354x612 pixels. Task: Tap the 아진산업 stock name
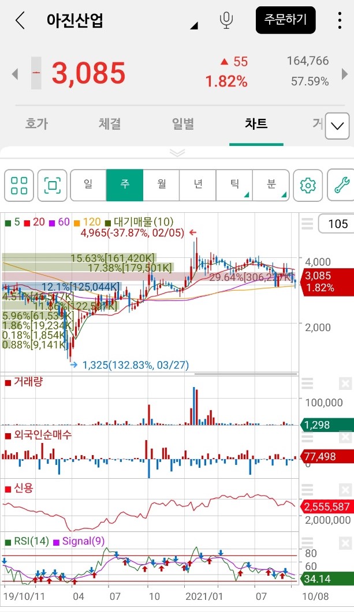(x=75, y=20)
